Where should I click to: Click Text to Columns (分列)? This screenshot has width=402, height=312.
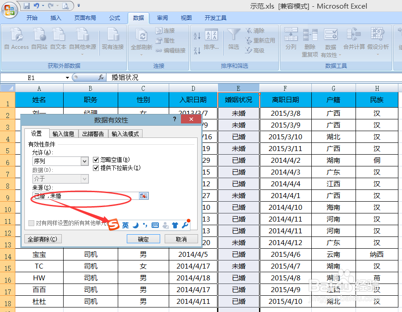(x=291, y=38)
